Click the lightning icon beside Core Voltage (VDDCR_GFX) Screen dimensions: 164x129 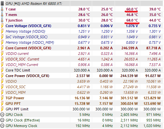point(2,26)
